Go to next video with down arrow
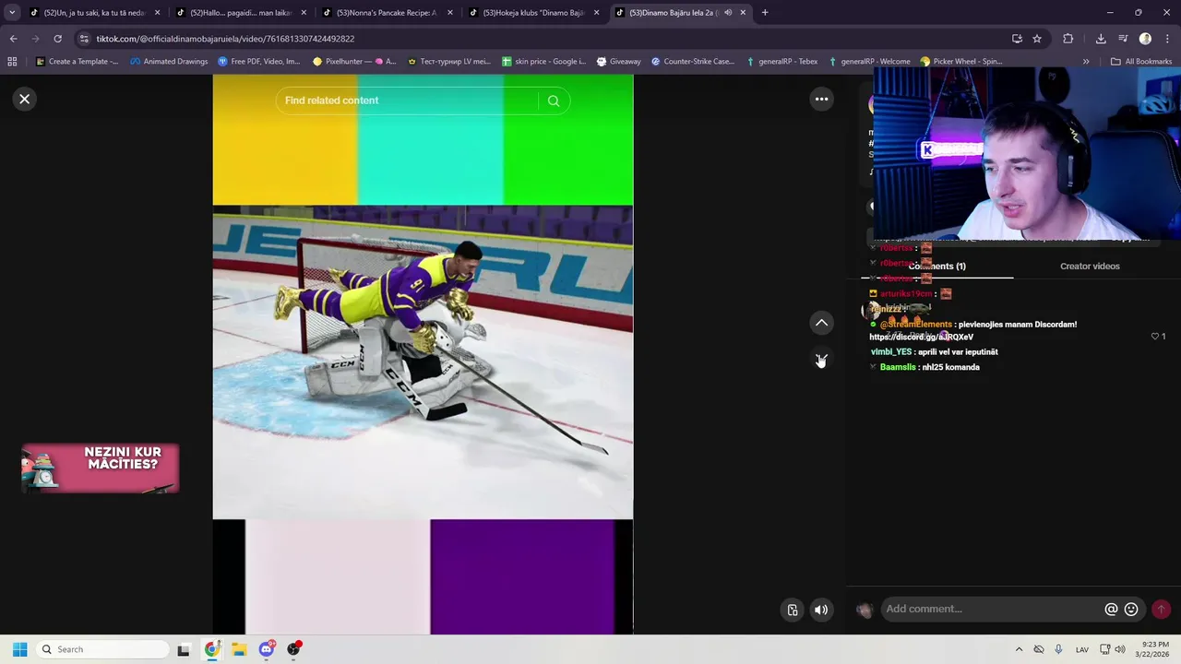Screen dimensions: 1181x664 [821, 359]
